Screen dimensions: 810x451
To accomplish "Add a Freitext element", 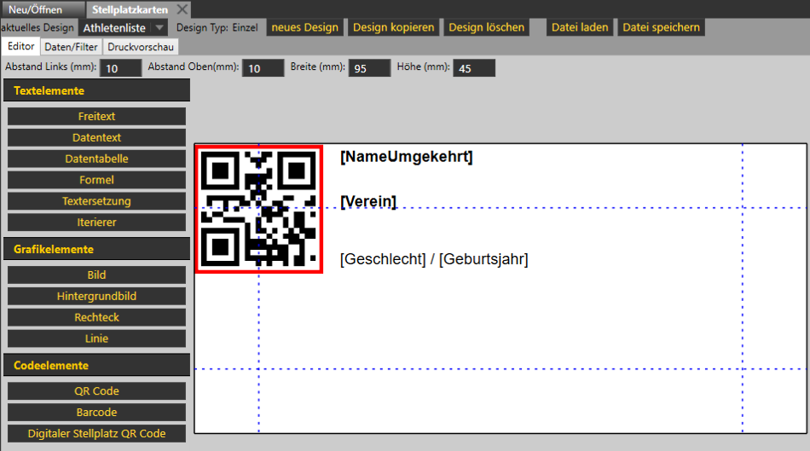I will 96,116.
